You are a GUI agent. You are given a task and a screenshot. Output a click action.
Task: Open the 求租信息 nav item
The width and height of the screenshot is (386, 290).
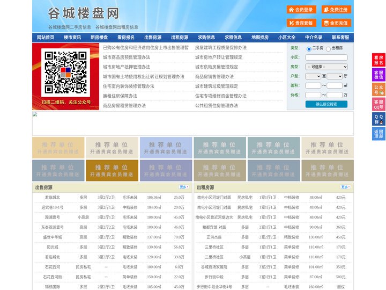pyautogui.click(x=233, y=37)
